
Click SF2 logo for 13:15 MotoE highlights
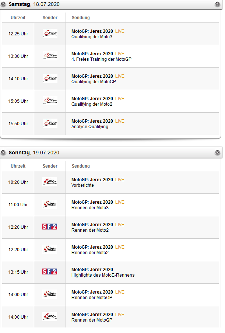(50, 272)
